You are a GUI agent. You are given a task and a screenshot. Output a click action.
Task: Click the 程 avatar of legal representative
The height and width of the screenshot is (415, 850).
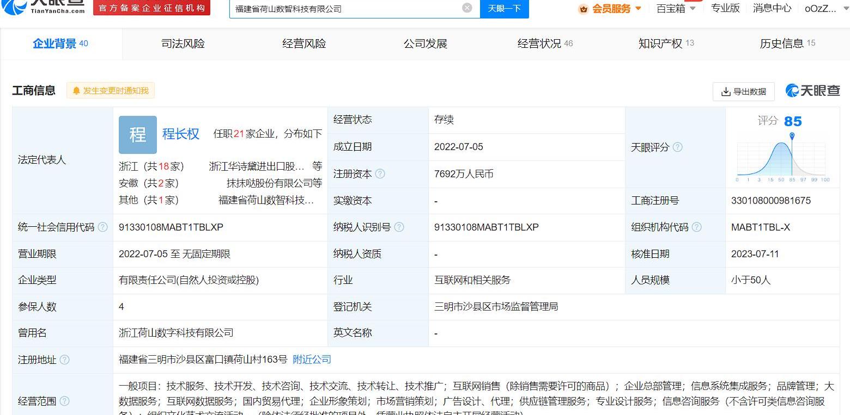click(138, 135)
